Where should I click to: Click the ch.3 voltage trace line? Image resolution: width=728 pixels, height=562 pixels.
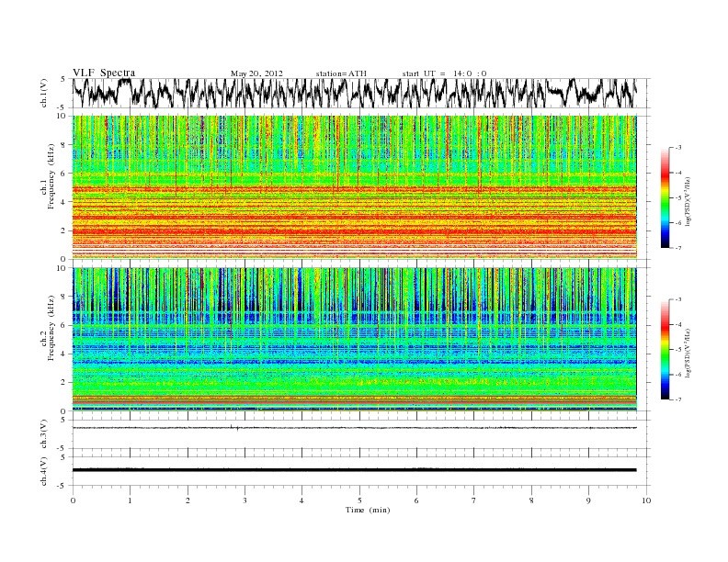coord(354,428)
